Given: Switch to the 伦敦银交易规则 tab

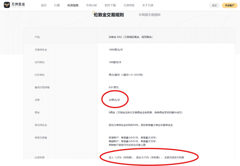Looking at the screenshot, I should click(149, 15).
